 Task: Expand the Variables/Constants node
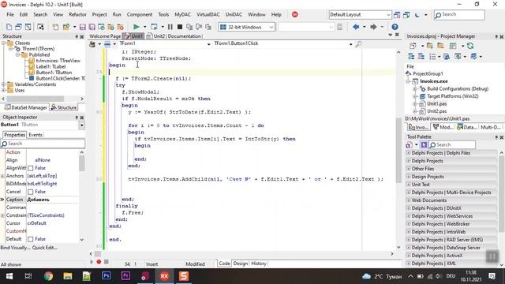pos(3,84)
